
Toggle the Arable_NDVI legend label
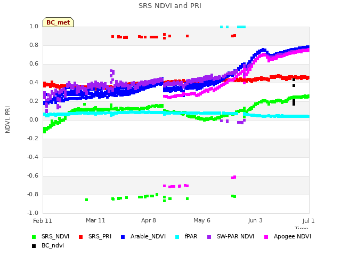[148, 237]
